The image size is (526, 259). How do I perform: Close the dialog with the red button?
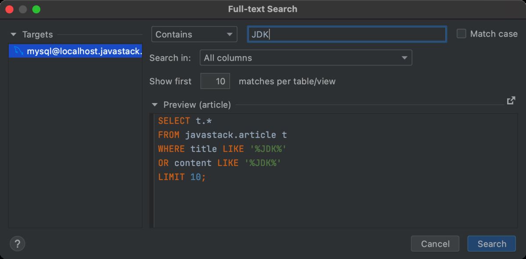tap(9, 9)
